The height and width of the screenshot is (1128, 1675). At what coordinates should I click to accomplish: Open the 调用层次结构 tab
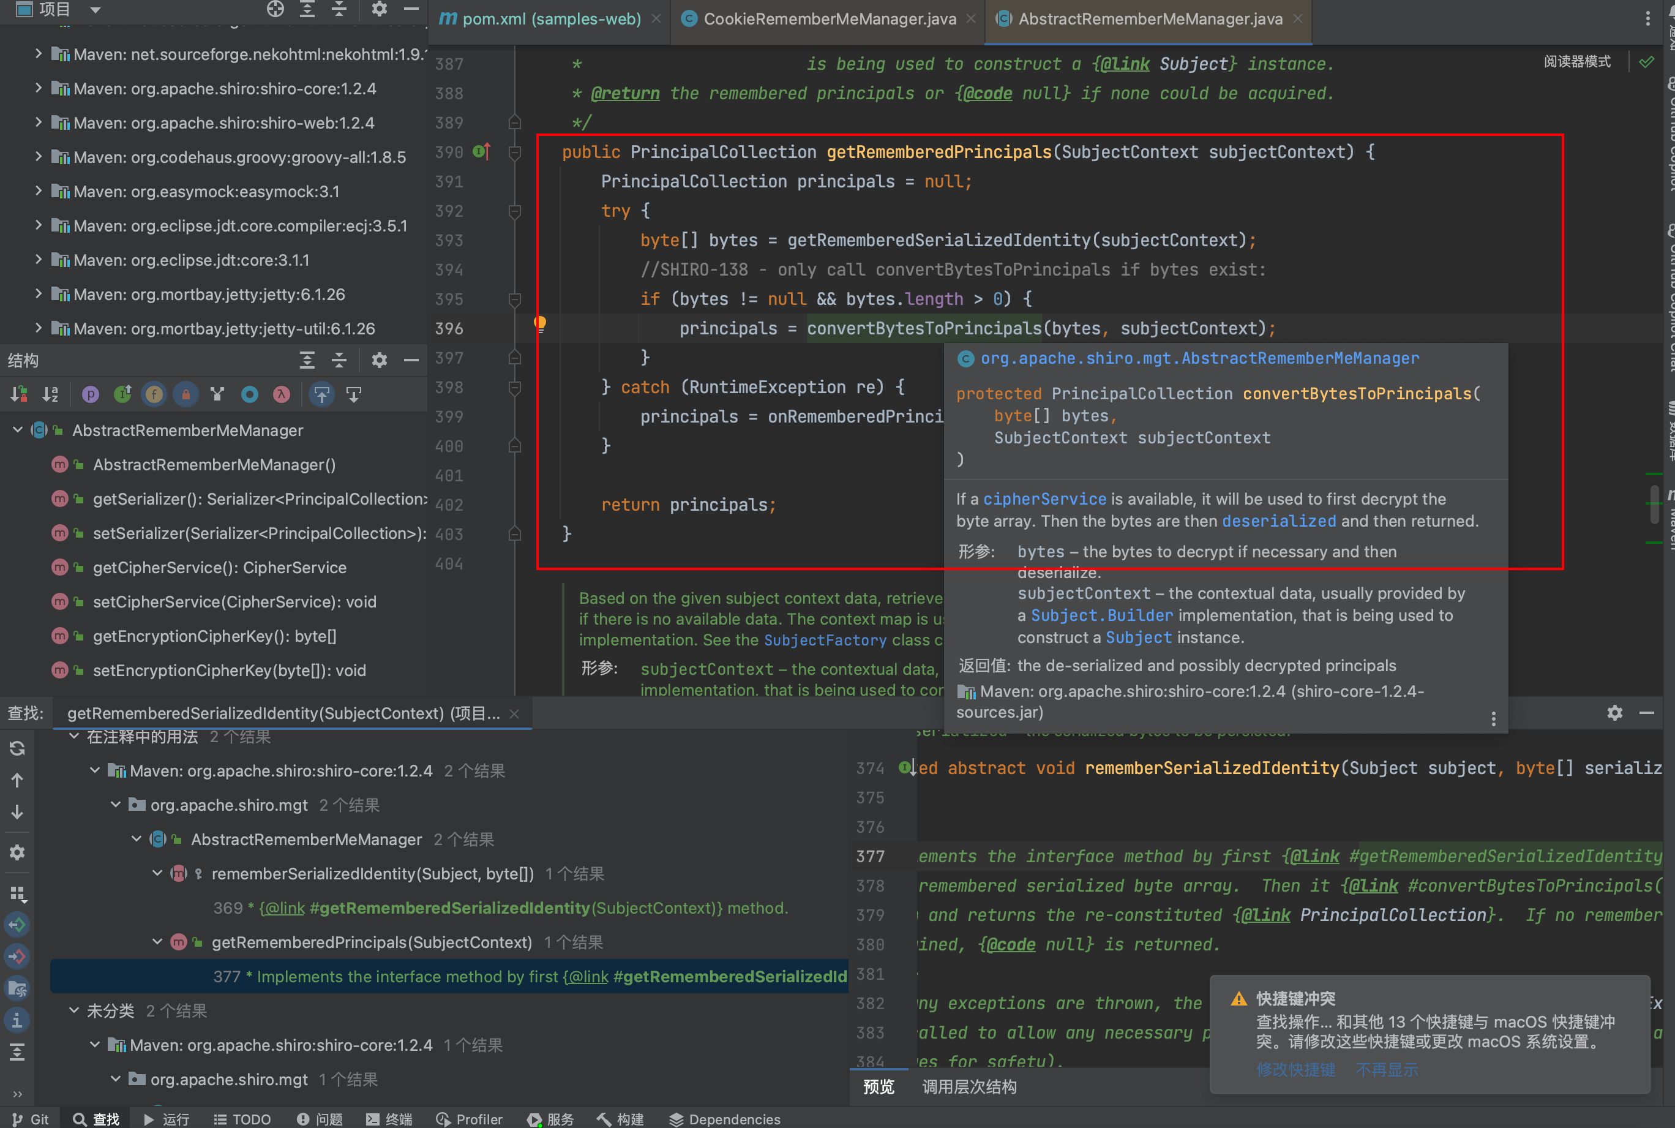point(969,1087)
